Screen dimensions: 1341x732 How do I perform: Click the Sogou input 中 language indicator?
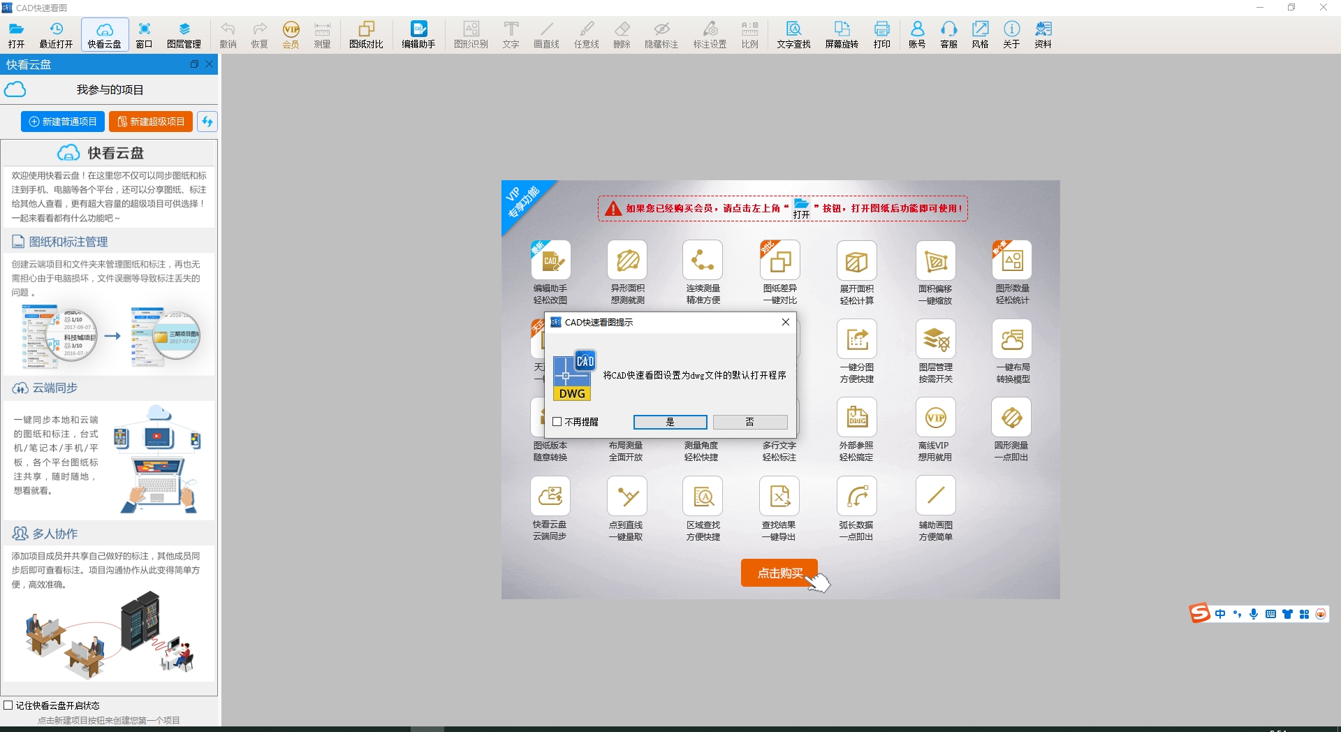[x=1220, y=614]
